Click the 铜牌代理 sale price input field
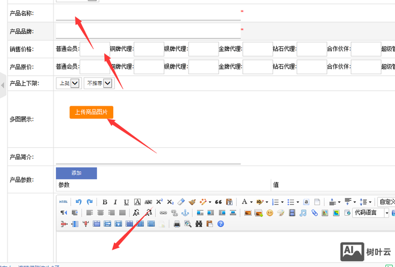Screen dimensions: 395x267 click(149, 49)
